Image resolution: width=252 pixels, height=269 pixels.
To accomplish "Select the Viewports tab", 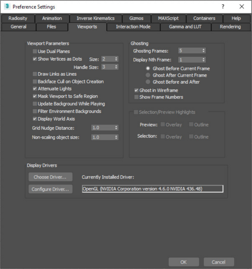I will coord(87,27).
